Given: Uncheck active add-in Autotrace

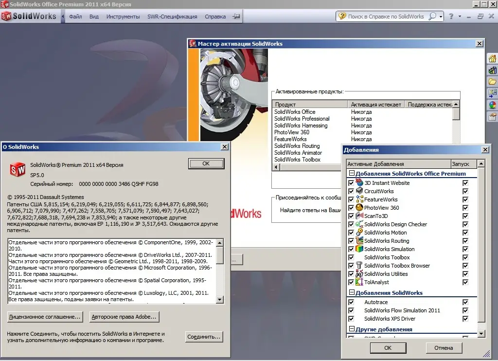Looking at the screenshot, I should click(x=351, y=302).
